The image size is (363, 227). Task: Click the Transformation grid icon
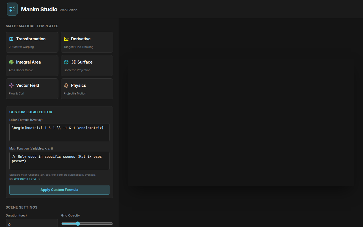[x=11, y=39]
